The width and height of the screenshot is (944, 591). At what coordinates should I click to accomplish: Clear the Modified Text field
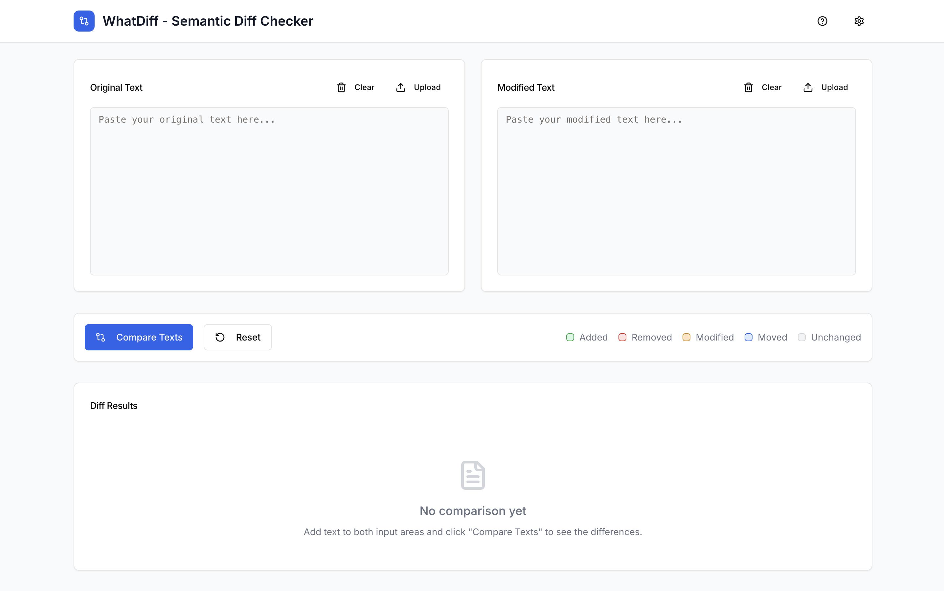point(762,87)
